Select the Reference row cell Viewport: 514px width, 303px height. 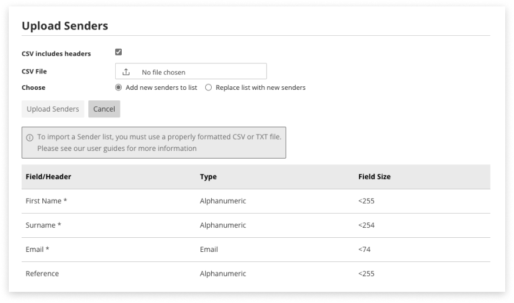(42, 273)
